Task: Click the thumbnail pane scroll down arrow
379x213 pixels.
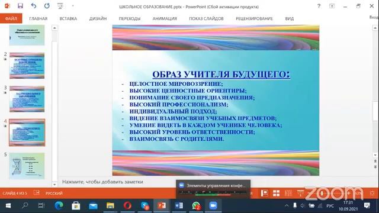Action: tap(54, 185)
